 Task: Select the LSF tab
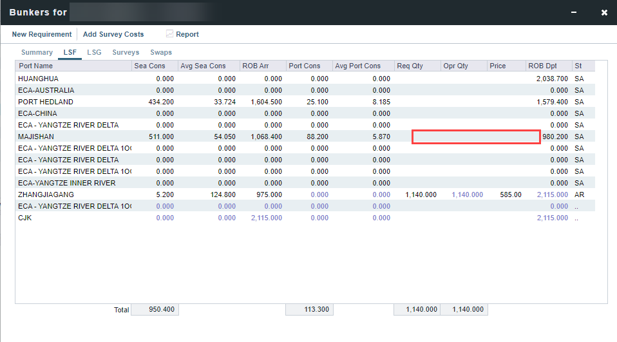tap(70, 52)
